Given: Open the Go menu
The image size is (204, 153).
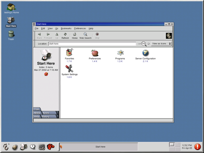Looking at the screenshot, I should [57, 28].
